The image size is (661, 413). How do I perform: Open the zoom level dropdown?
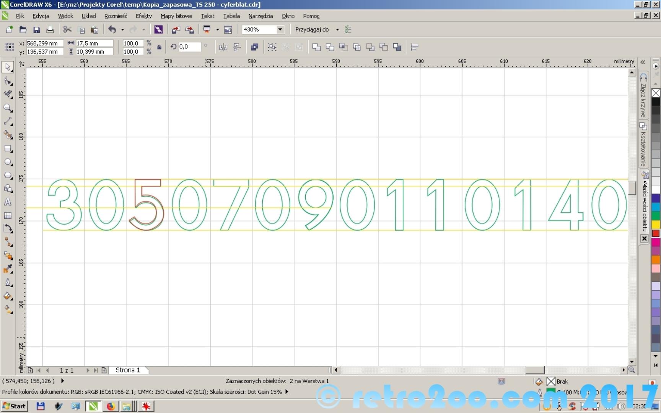coord(280,29)
